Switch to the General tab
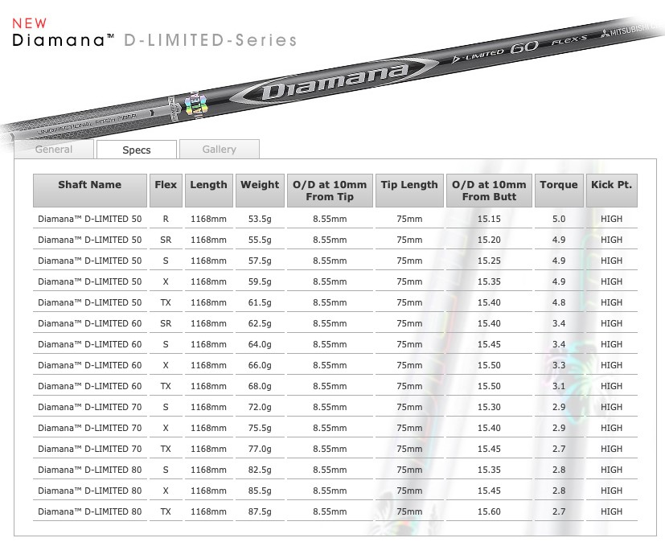This screenshot has width=665, height=542. point(53,150)
